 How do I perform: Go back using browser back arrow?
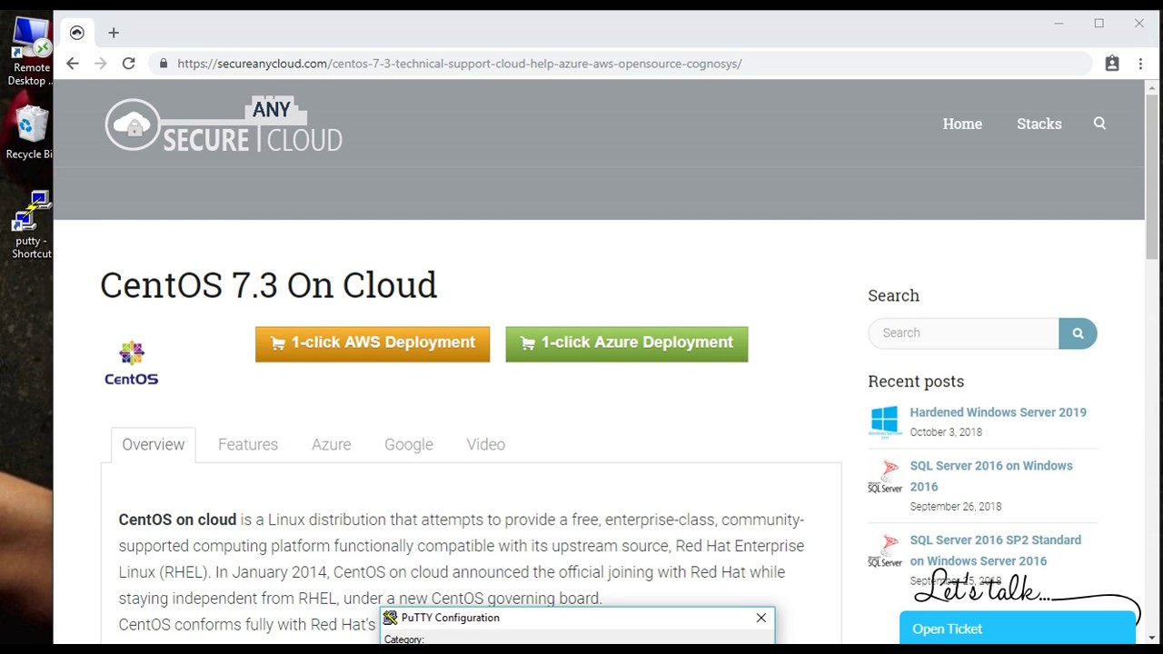click(x=73, y=64)
